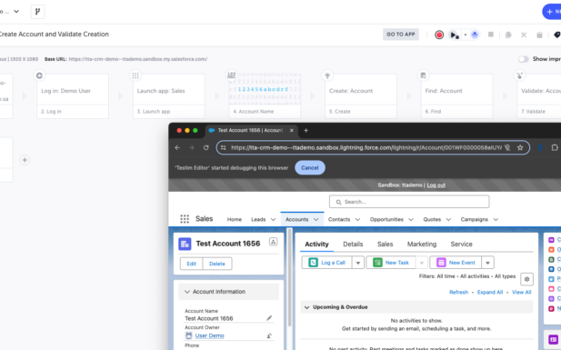Click the Validate Account step pointer icon
Screen dimensions: 561x350
(519, 75)
